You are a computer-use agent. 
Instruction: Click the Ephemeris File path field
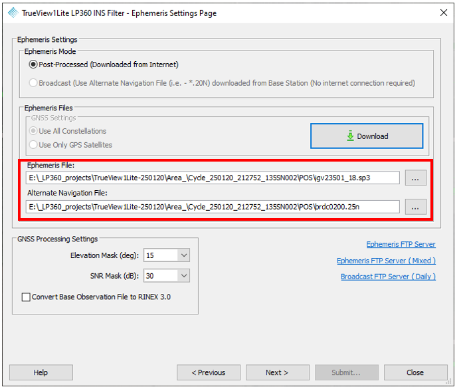coord(213,178)
